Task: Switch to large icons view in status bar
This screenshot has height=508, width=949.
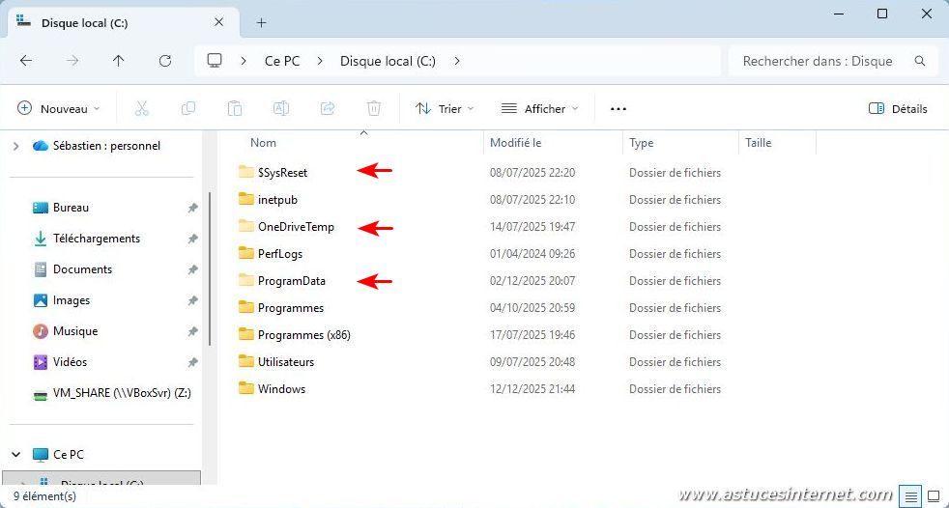Action: point(933,495)
